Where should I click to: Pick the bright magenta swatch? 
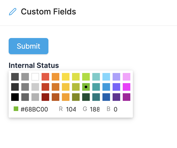[127, 87]
